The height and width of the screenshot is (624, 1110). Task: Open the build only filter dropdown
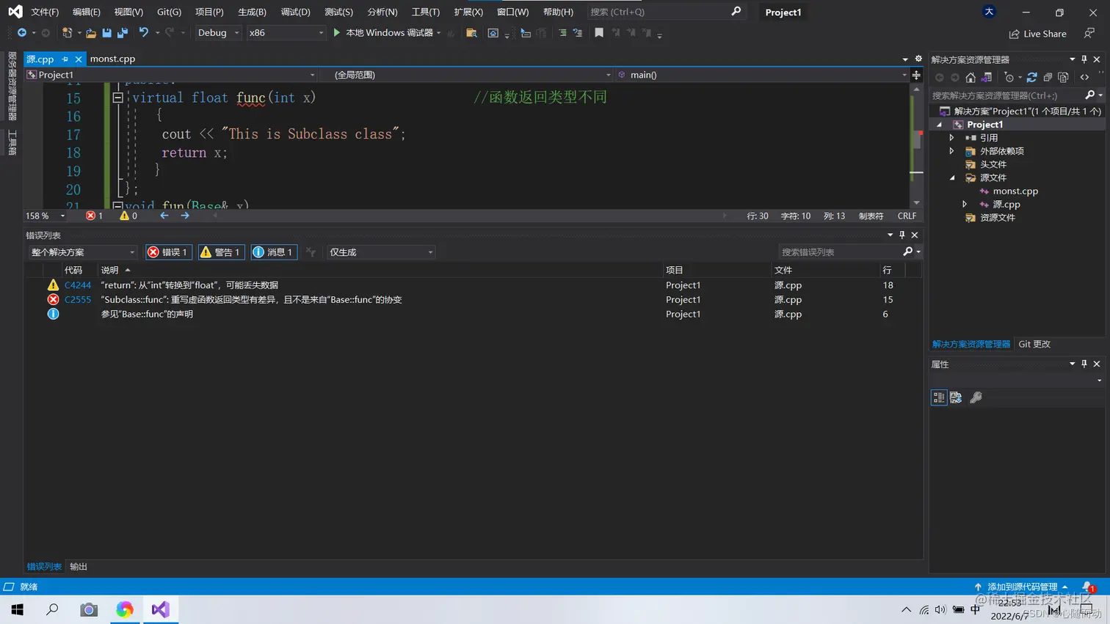[381, 252]
